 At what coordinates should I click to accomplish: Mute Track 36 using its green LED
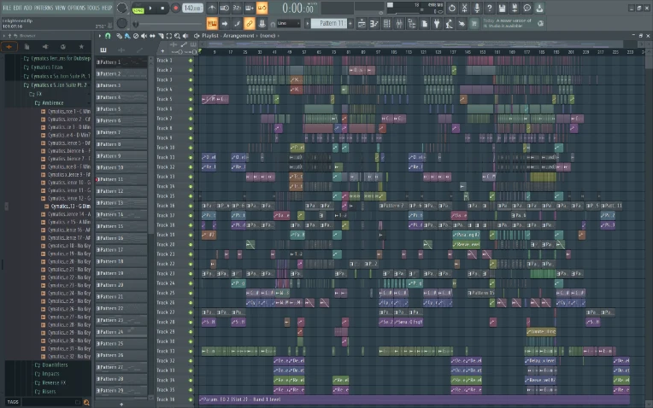tap(191, 399)
